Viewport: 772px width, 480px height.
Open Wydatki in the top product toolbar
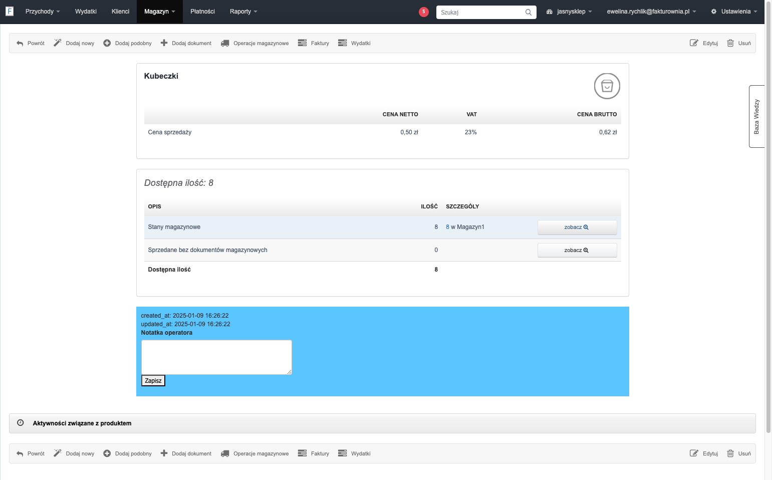point(354,43)
